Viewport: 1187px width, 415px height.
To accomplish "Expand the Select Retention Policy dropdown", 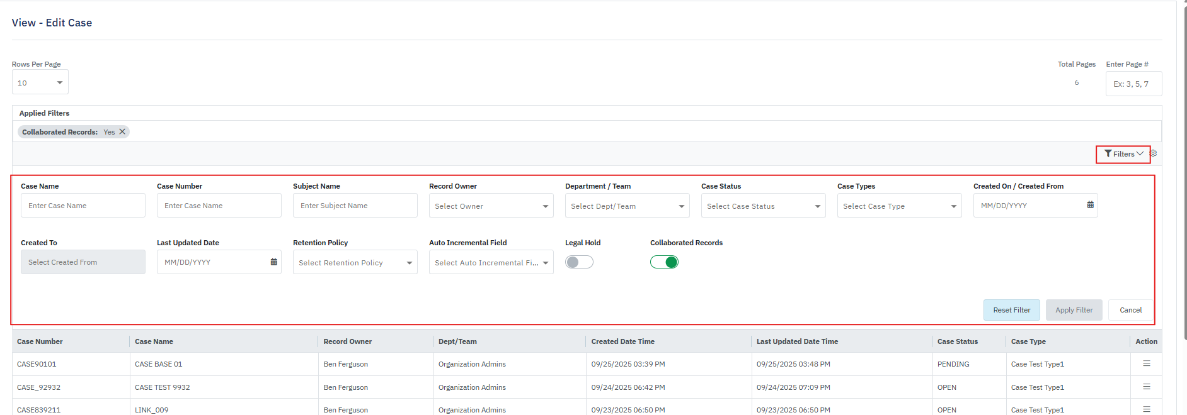I will pyautogui.click(x=355, y=262).
